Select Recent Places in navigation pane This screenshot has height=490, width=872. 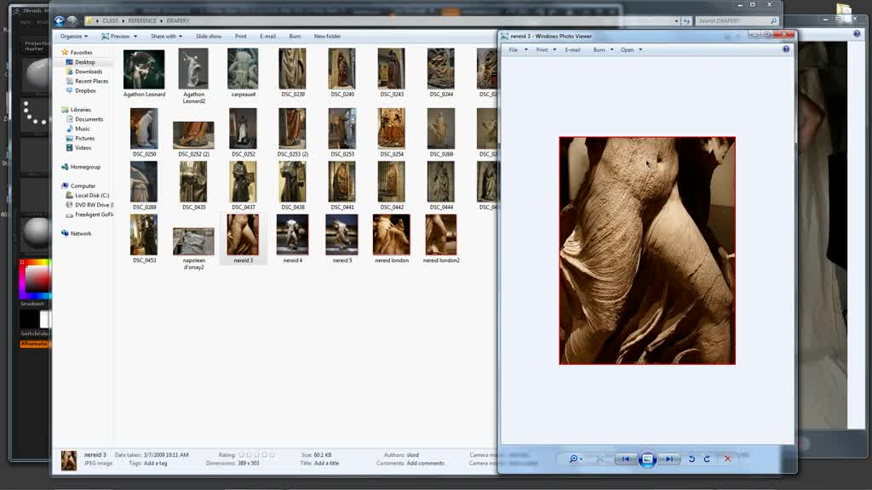click(91, 81)
